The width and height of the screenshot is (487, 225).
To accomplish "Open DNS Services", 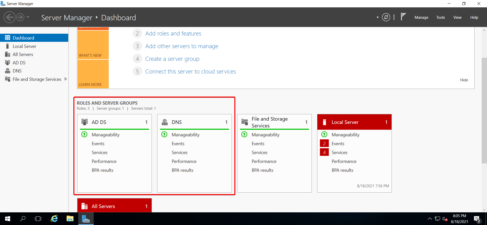I will [x=180, y=153].
